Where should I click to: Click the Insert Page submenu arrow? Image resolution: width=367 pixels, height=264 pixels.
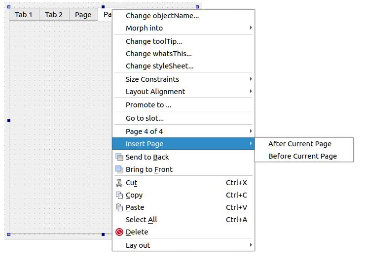pyautogui.click(x=251, y=143)
